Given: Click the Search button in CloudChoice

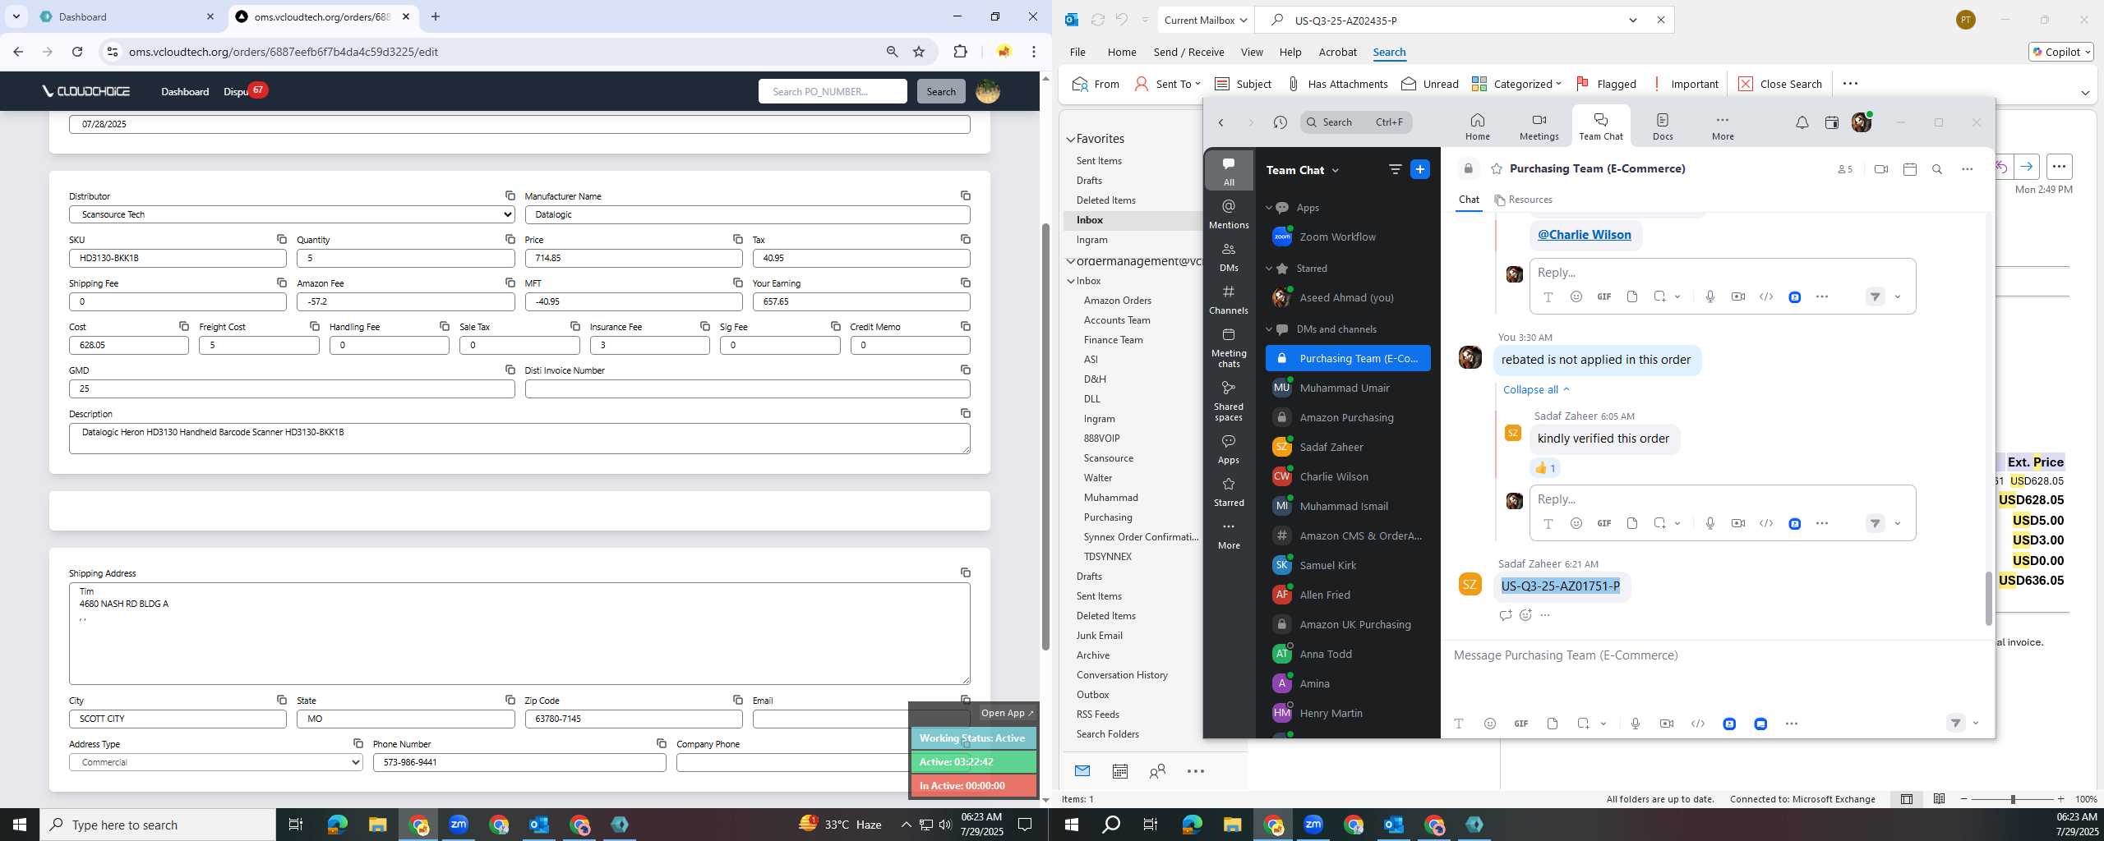Looking at the screenshot, I should tap(941, 91).
